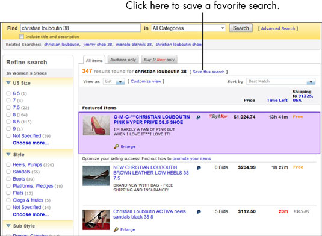Click the 8.5 size link
The image size is (322, 236).
click(16, 122)
